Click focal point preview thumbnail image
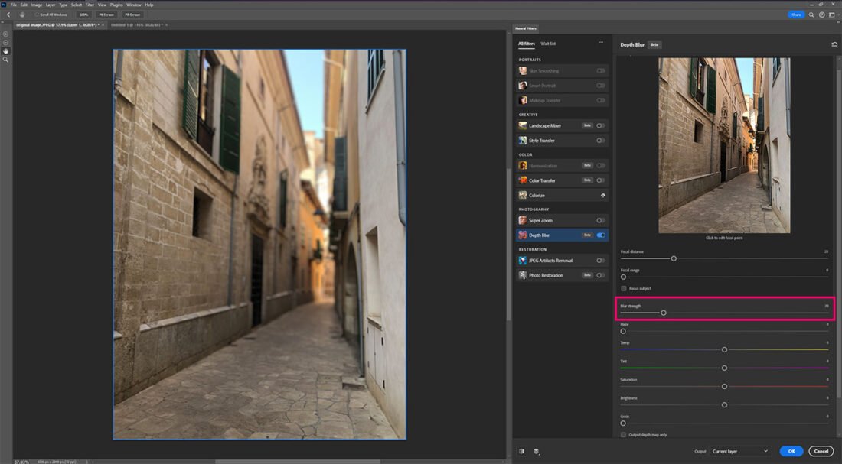 (724, 145)
